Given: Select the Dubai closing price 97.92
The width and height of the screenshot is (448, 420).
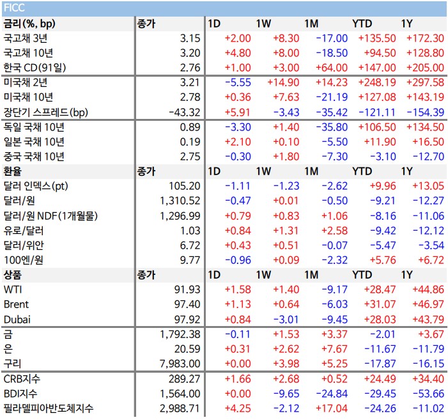Looking at the screenshot, I should pyautogui.click(x=187, y=320).
